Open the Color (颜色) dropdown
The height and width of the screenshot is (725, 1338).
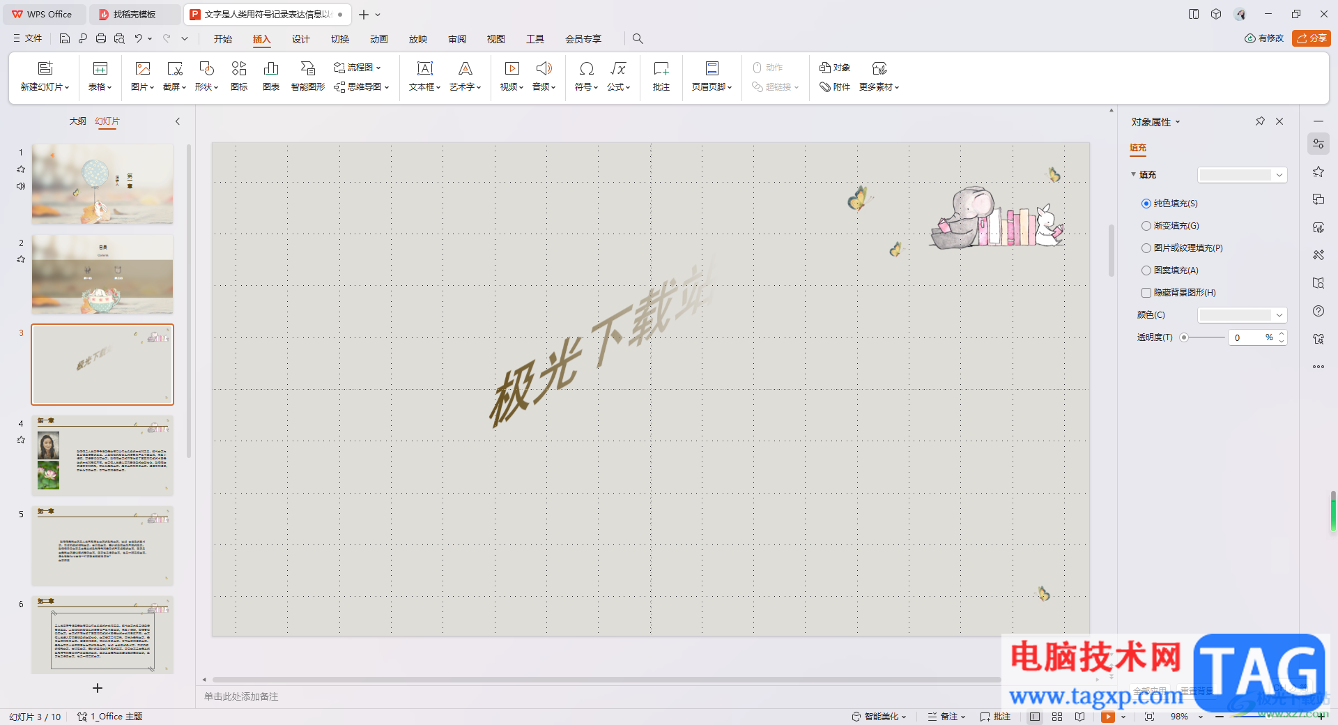pos(1242,315)
